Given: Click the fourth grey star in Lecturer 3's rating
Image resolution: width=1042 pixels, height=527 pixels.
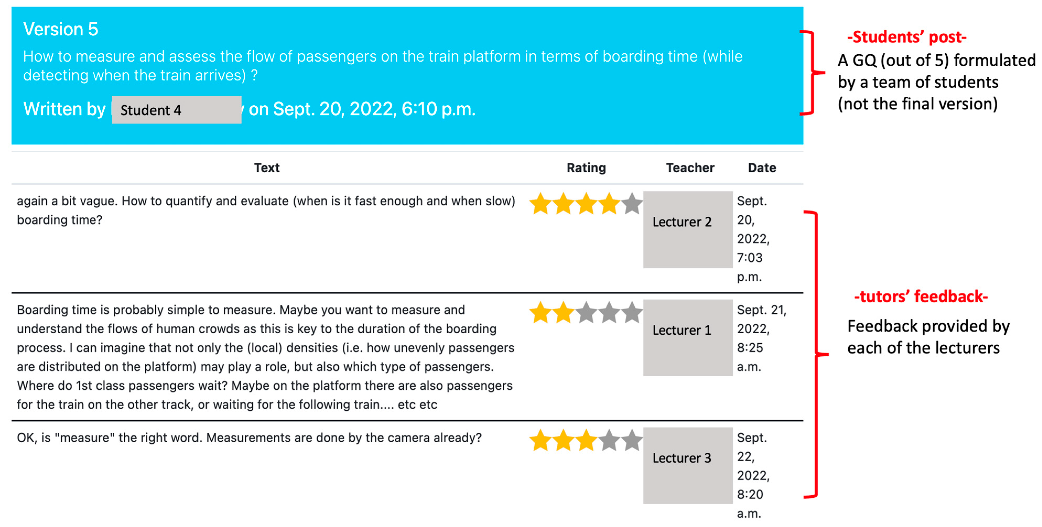Looking at the screenshot, I should click(609, 441).
